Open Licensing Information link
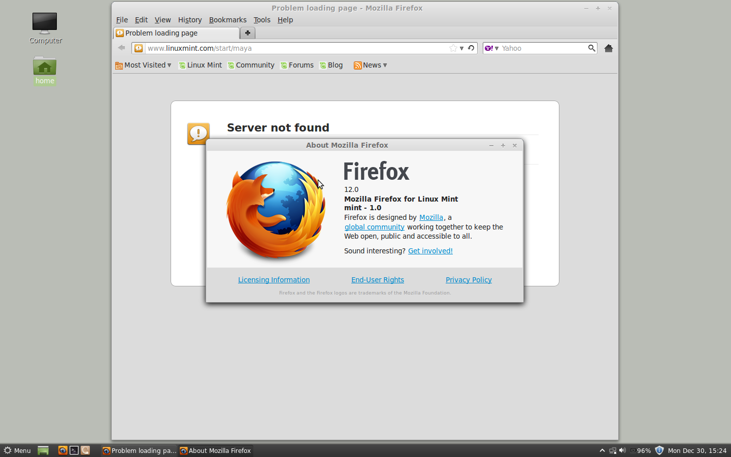 click(x=274, y=280)
